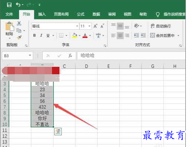This screenshot has width=188, height=147.
Task: Select the Format Painter brush
Action: pos(19,37)
